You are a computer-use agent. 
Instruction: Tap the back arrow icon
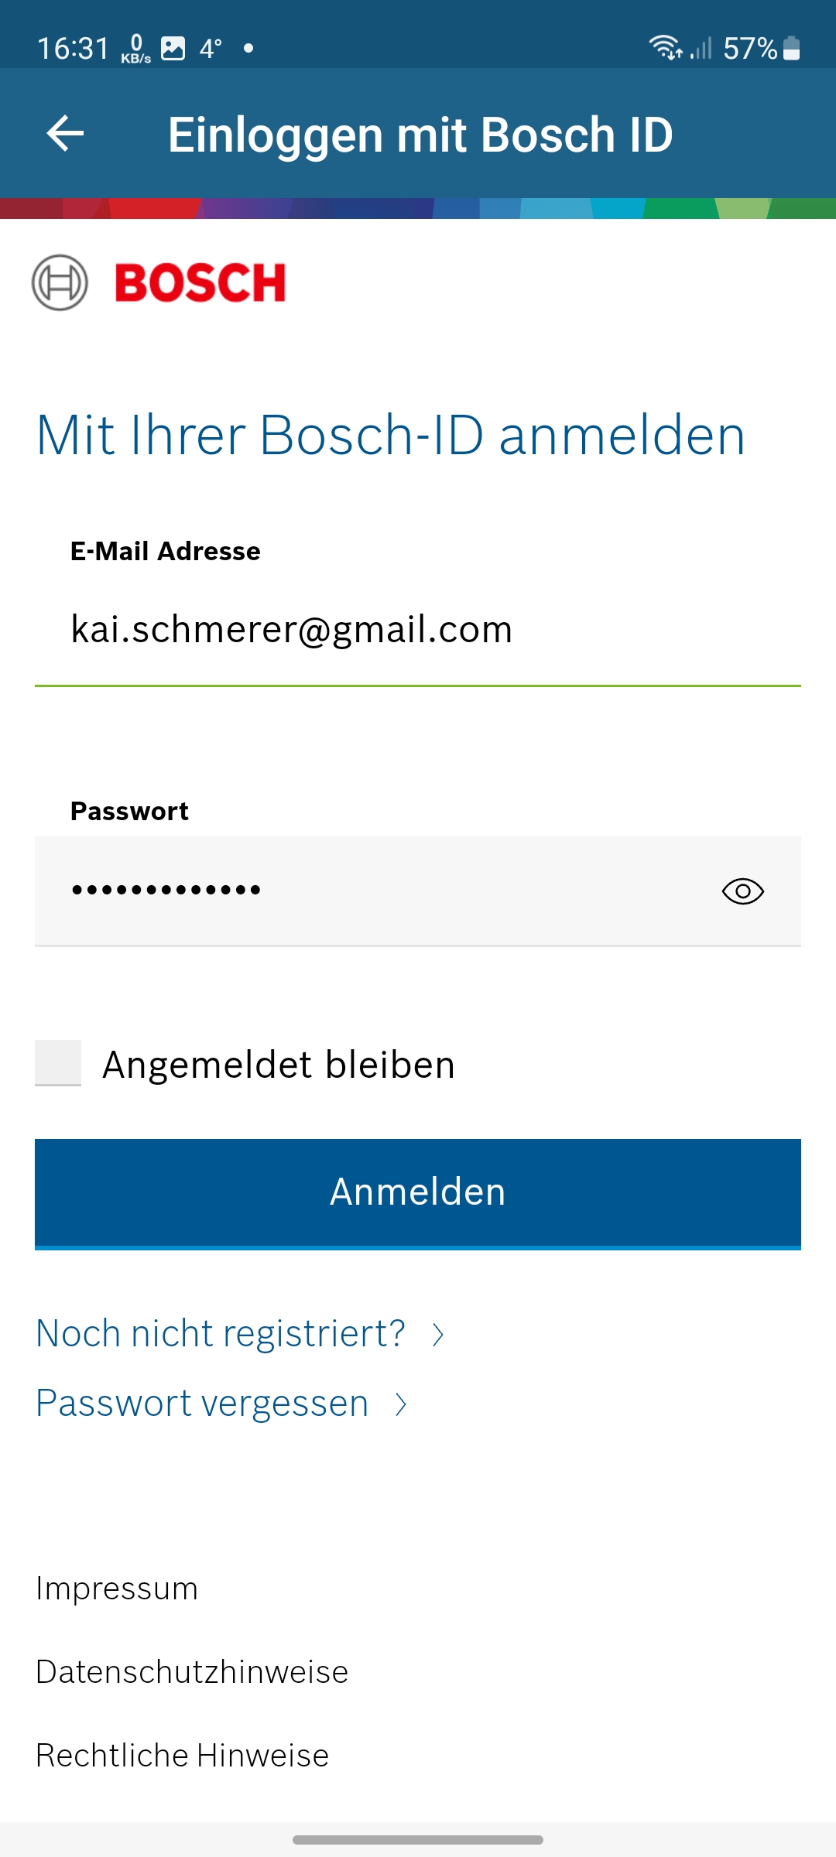click(x=65, y=134)
